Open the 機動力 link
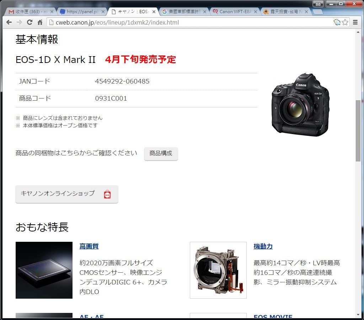The width and height of the screenshot is (364, 320). (263, 246)
